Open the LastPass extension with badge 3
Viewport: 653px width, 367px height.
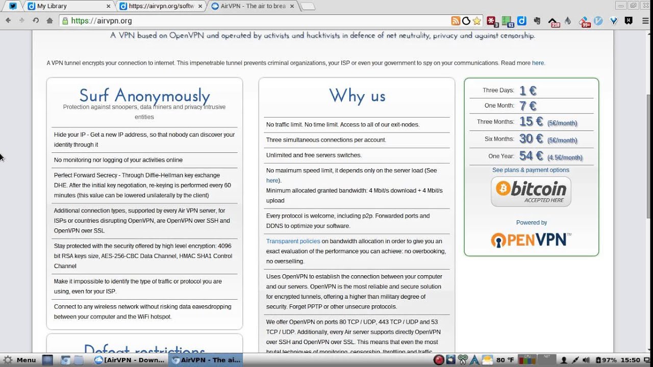coord(492,21)
